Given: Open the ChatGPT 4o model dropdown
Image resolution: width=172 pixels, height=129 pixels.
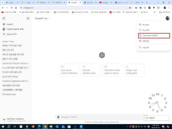Looking at the screenshot, I should (x=42, y=19).
